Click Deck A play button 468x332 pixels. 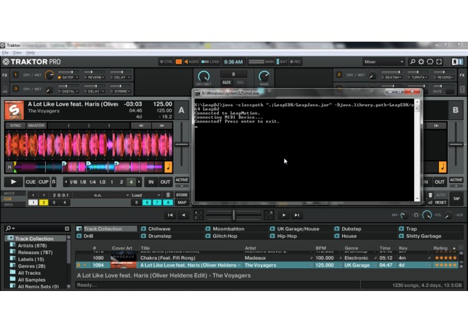(x=13, y=181)
